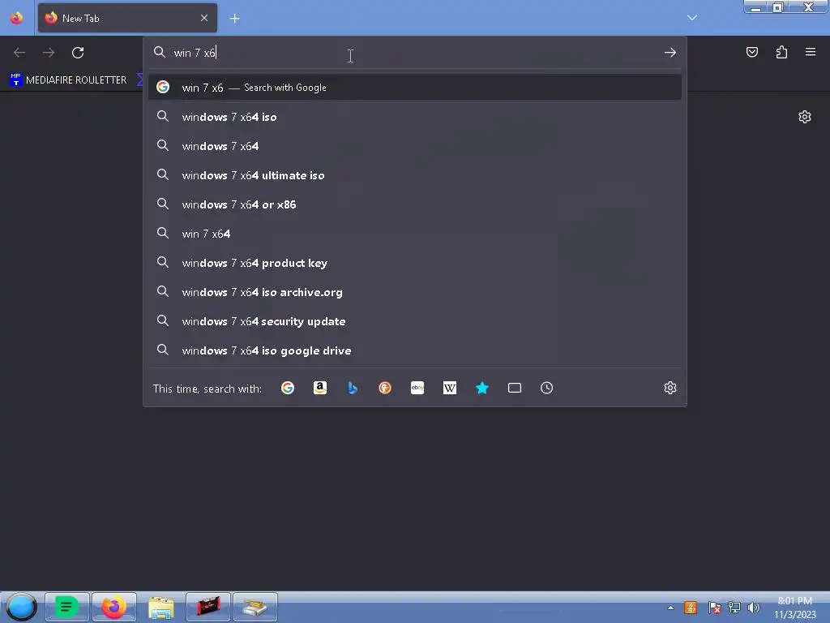Open Firefox application hamburger menu
Screen dimensions: 830x623
coord(811,52)
